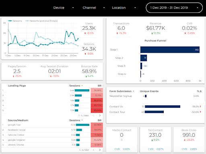
Task: Select the (direct) / (none) row
Action: 52,145
